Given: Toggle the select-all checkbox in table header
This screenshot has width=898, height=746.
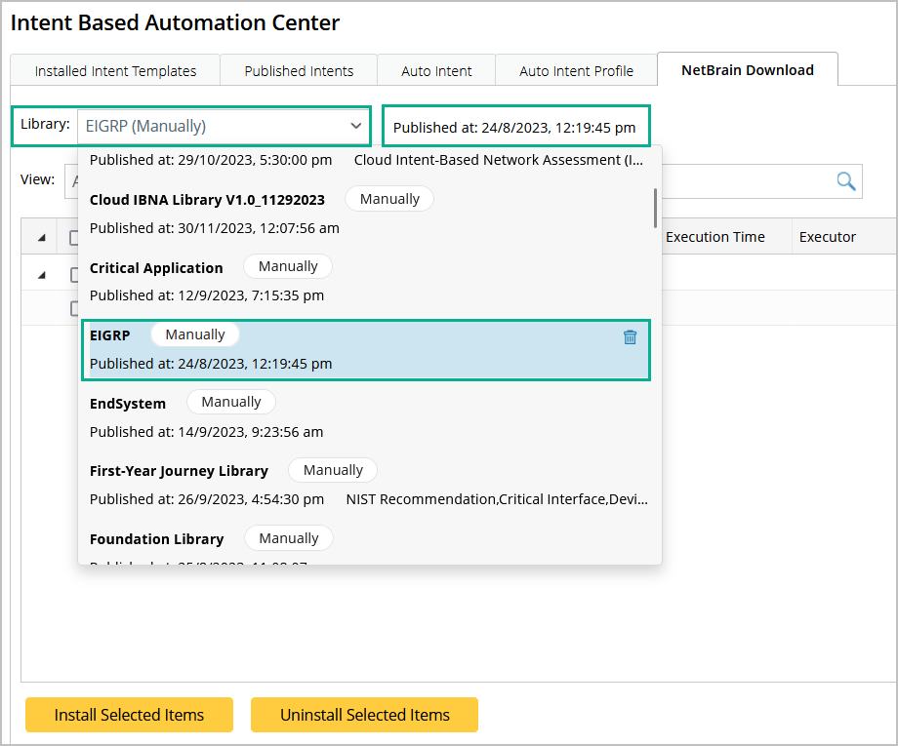Looking at the screenshot, I should coord(73,237).
